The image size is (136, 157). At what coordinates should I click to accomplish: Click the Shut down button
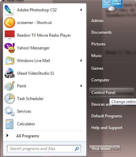[101, 149]
